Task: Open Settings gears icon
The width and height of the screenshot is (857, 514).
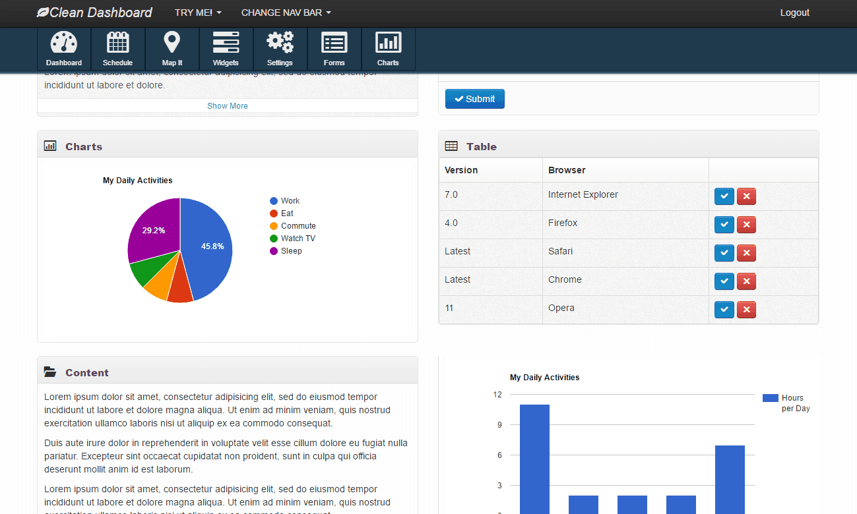Action: tap(280, 43)
